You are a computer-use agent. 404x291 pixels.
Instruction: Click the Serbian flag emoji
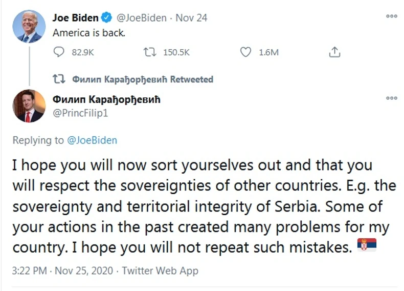coord(366,246)
